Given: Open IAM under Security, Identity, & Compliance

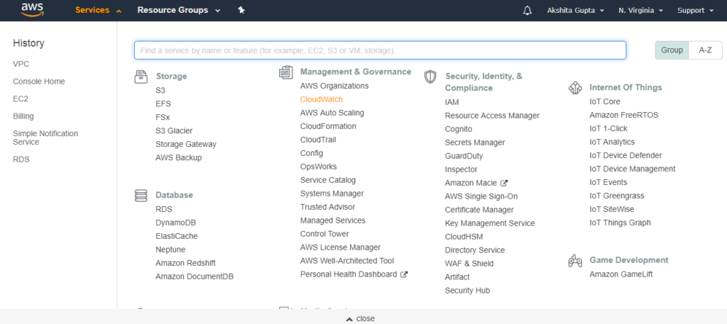Looking at the screenshot, I should (x=452, y=102).
